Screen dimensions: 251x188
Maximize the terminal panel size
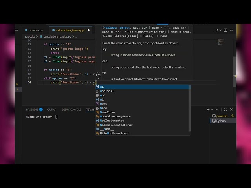click(x=226, y=110)
